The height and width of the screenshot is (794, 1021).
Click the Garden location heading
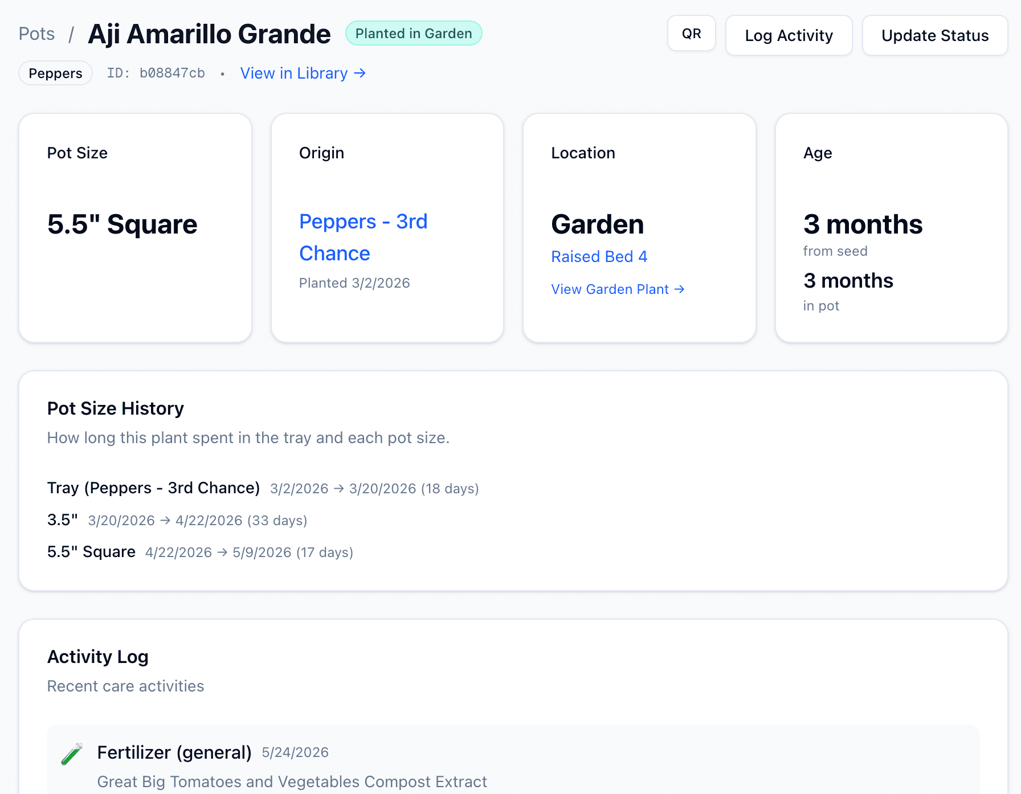point(597,224)
